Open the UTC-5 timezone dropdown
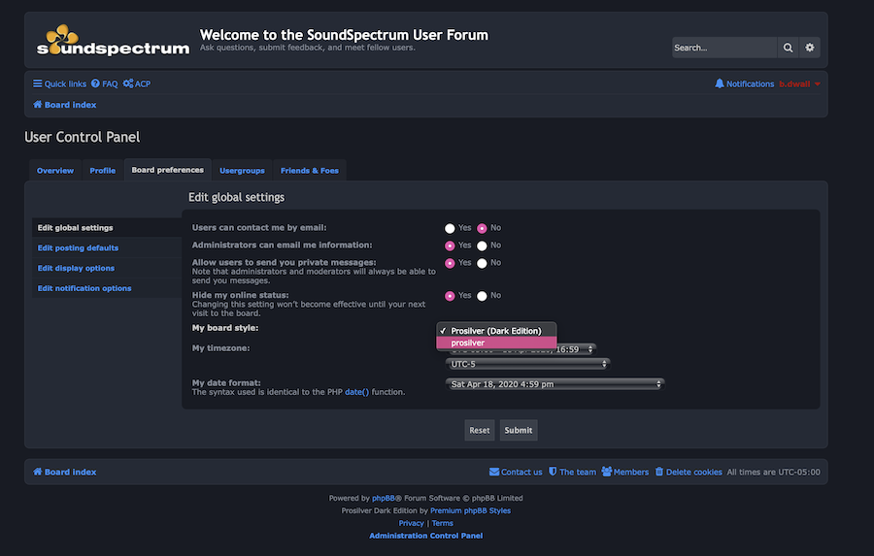Screen dimensions: 874x556 point(527,364)
